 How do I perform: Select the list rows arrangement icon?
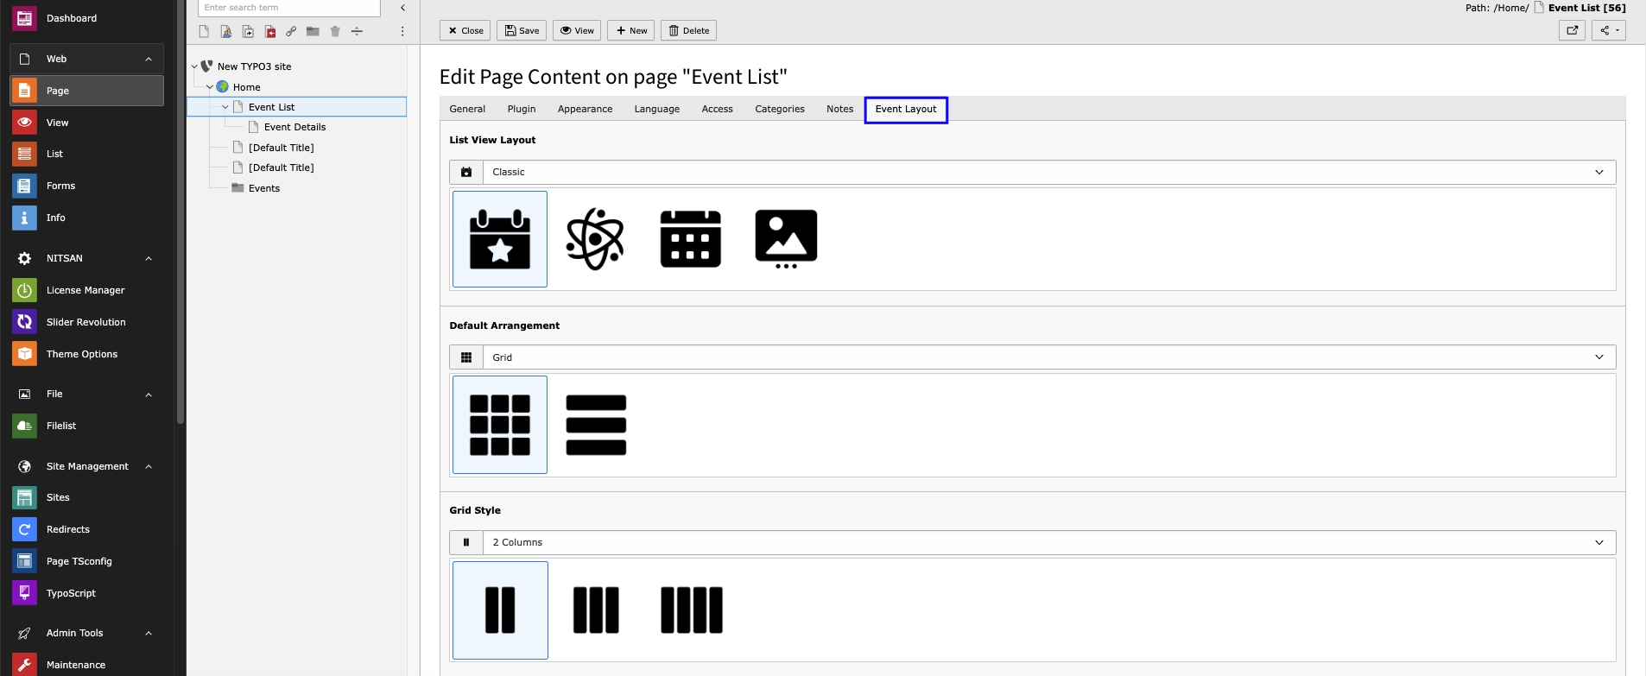click(x=596, y=425)
